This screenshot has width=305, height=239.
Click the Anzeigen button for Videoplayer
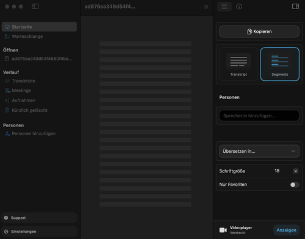(286, 230)
